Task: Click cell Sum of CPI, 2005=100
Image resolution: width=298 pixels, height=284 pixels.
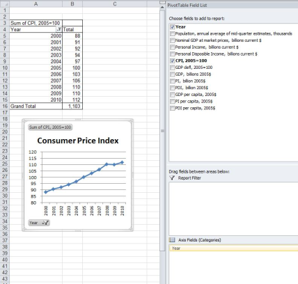Action: (36, 23)
